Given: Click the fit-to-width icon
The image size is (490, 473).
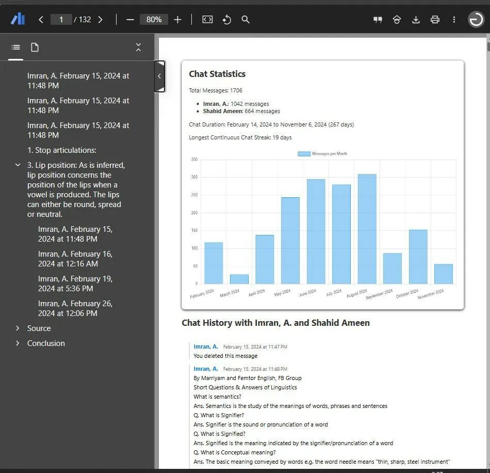Looking at the screenshot, I should [x=207, y=20].
